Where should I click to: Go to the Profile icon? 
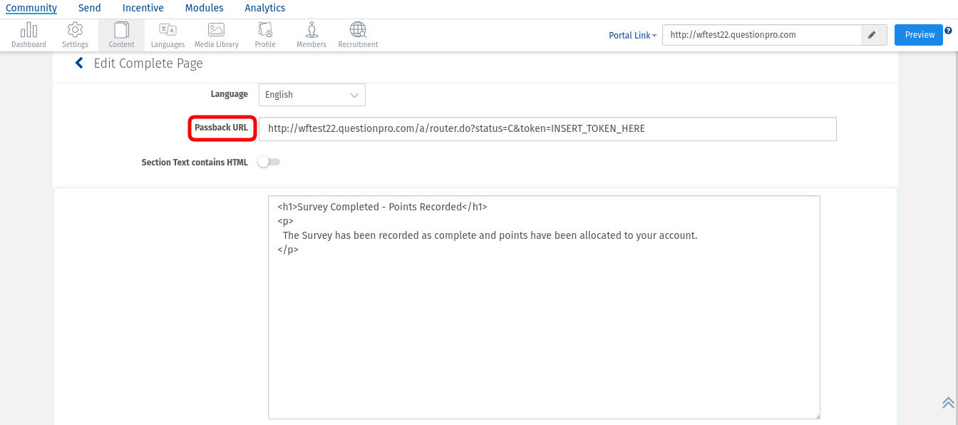point(265,31)
